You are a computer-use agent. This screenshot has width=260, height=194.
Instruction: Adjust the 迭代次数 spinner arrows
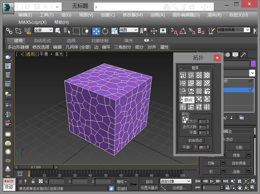tap(208, 127)
